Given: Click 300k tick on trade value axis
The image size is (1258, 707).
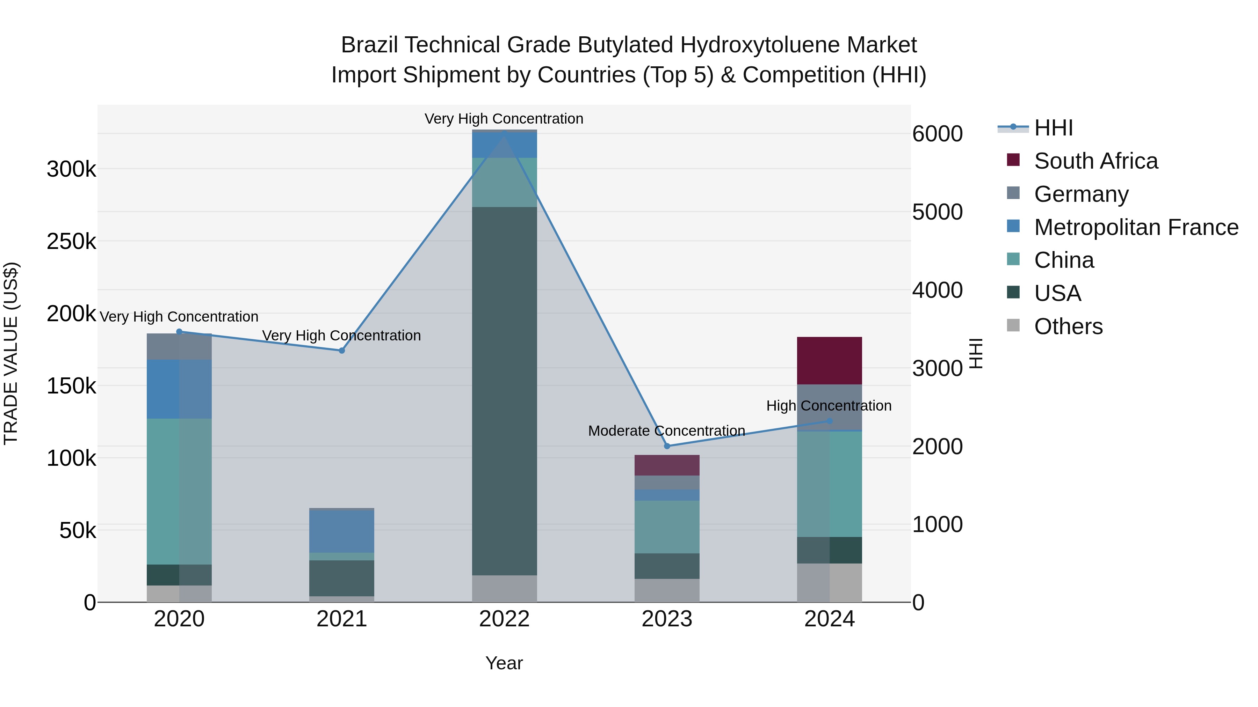Looking at the screenshot, I should (x=71, y=170).
